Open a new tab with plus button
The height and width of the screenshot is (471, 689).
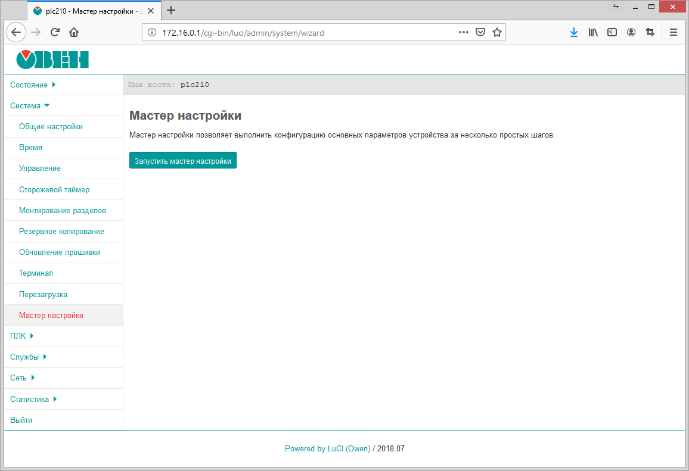(171, 10)
